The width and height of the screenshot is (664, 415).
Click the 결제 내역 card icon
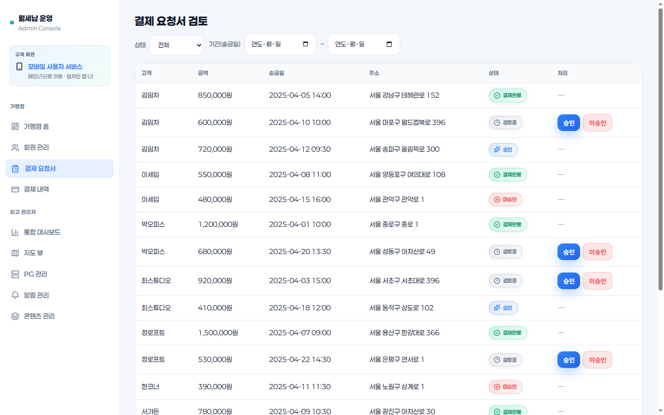pos(15,190)
